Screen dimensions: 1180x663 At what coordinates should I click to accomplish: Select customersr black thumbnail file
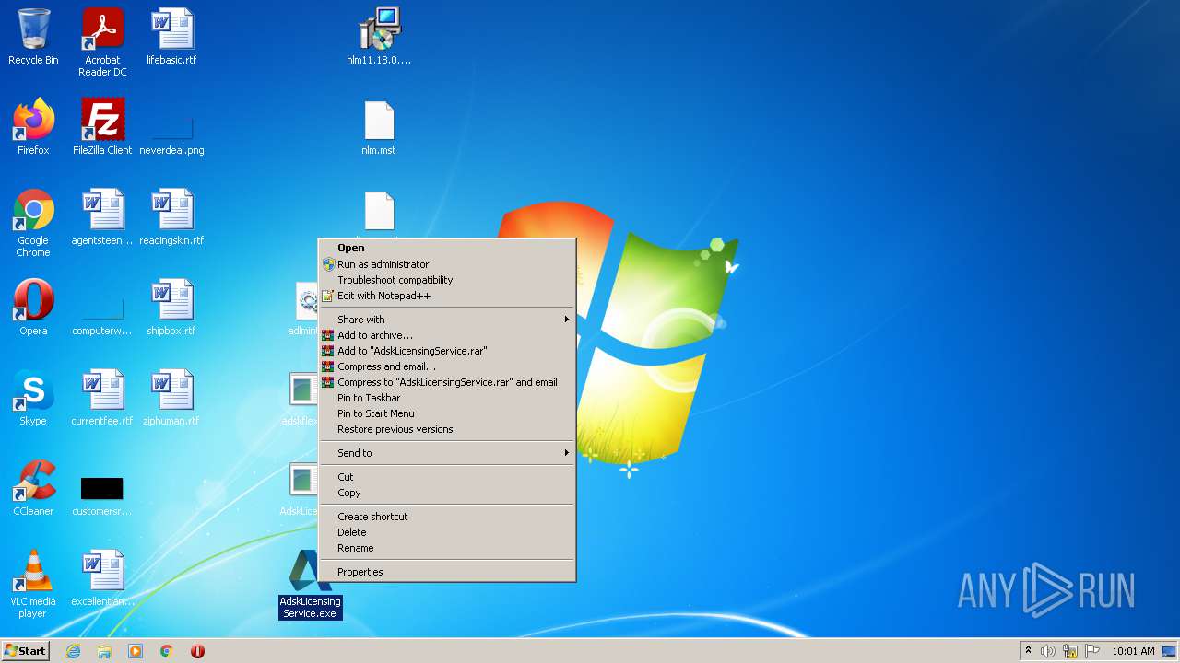coord(102,488)
